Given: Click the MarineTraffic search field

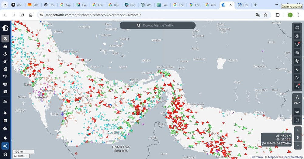Looking at the screenshot, I should pos(157,25).
